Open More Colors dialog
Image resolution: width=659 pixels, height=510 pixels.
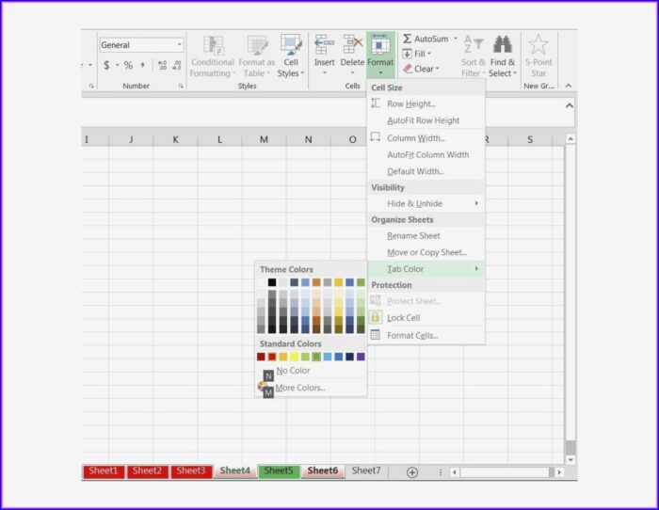311,388
